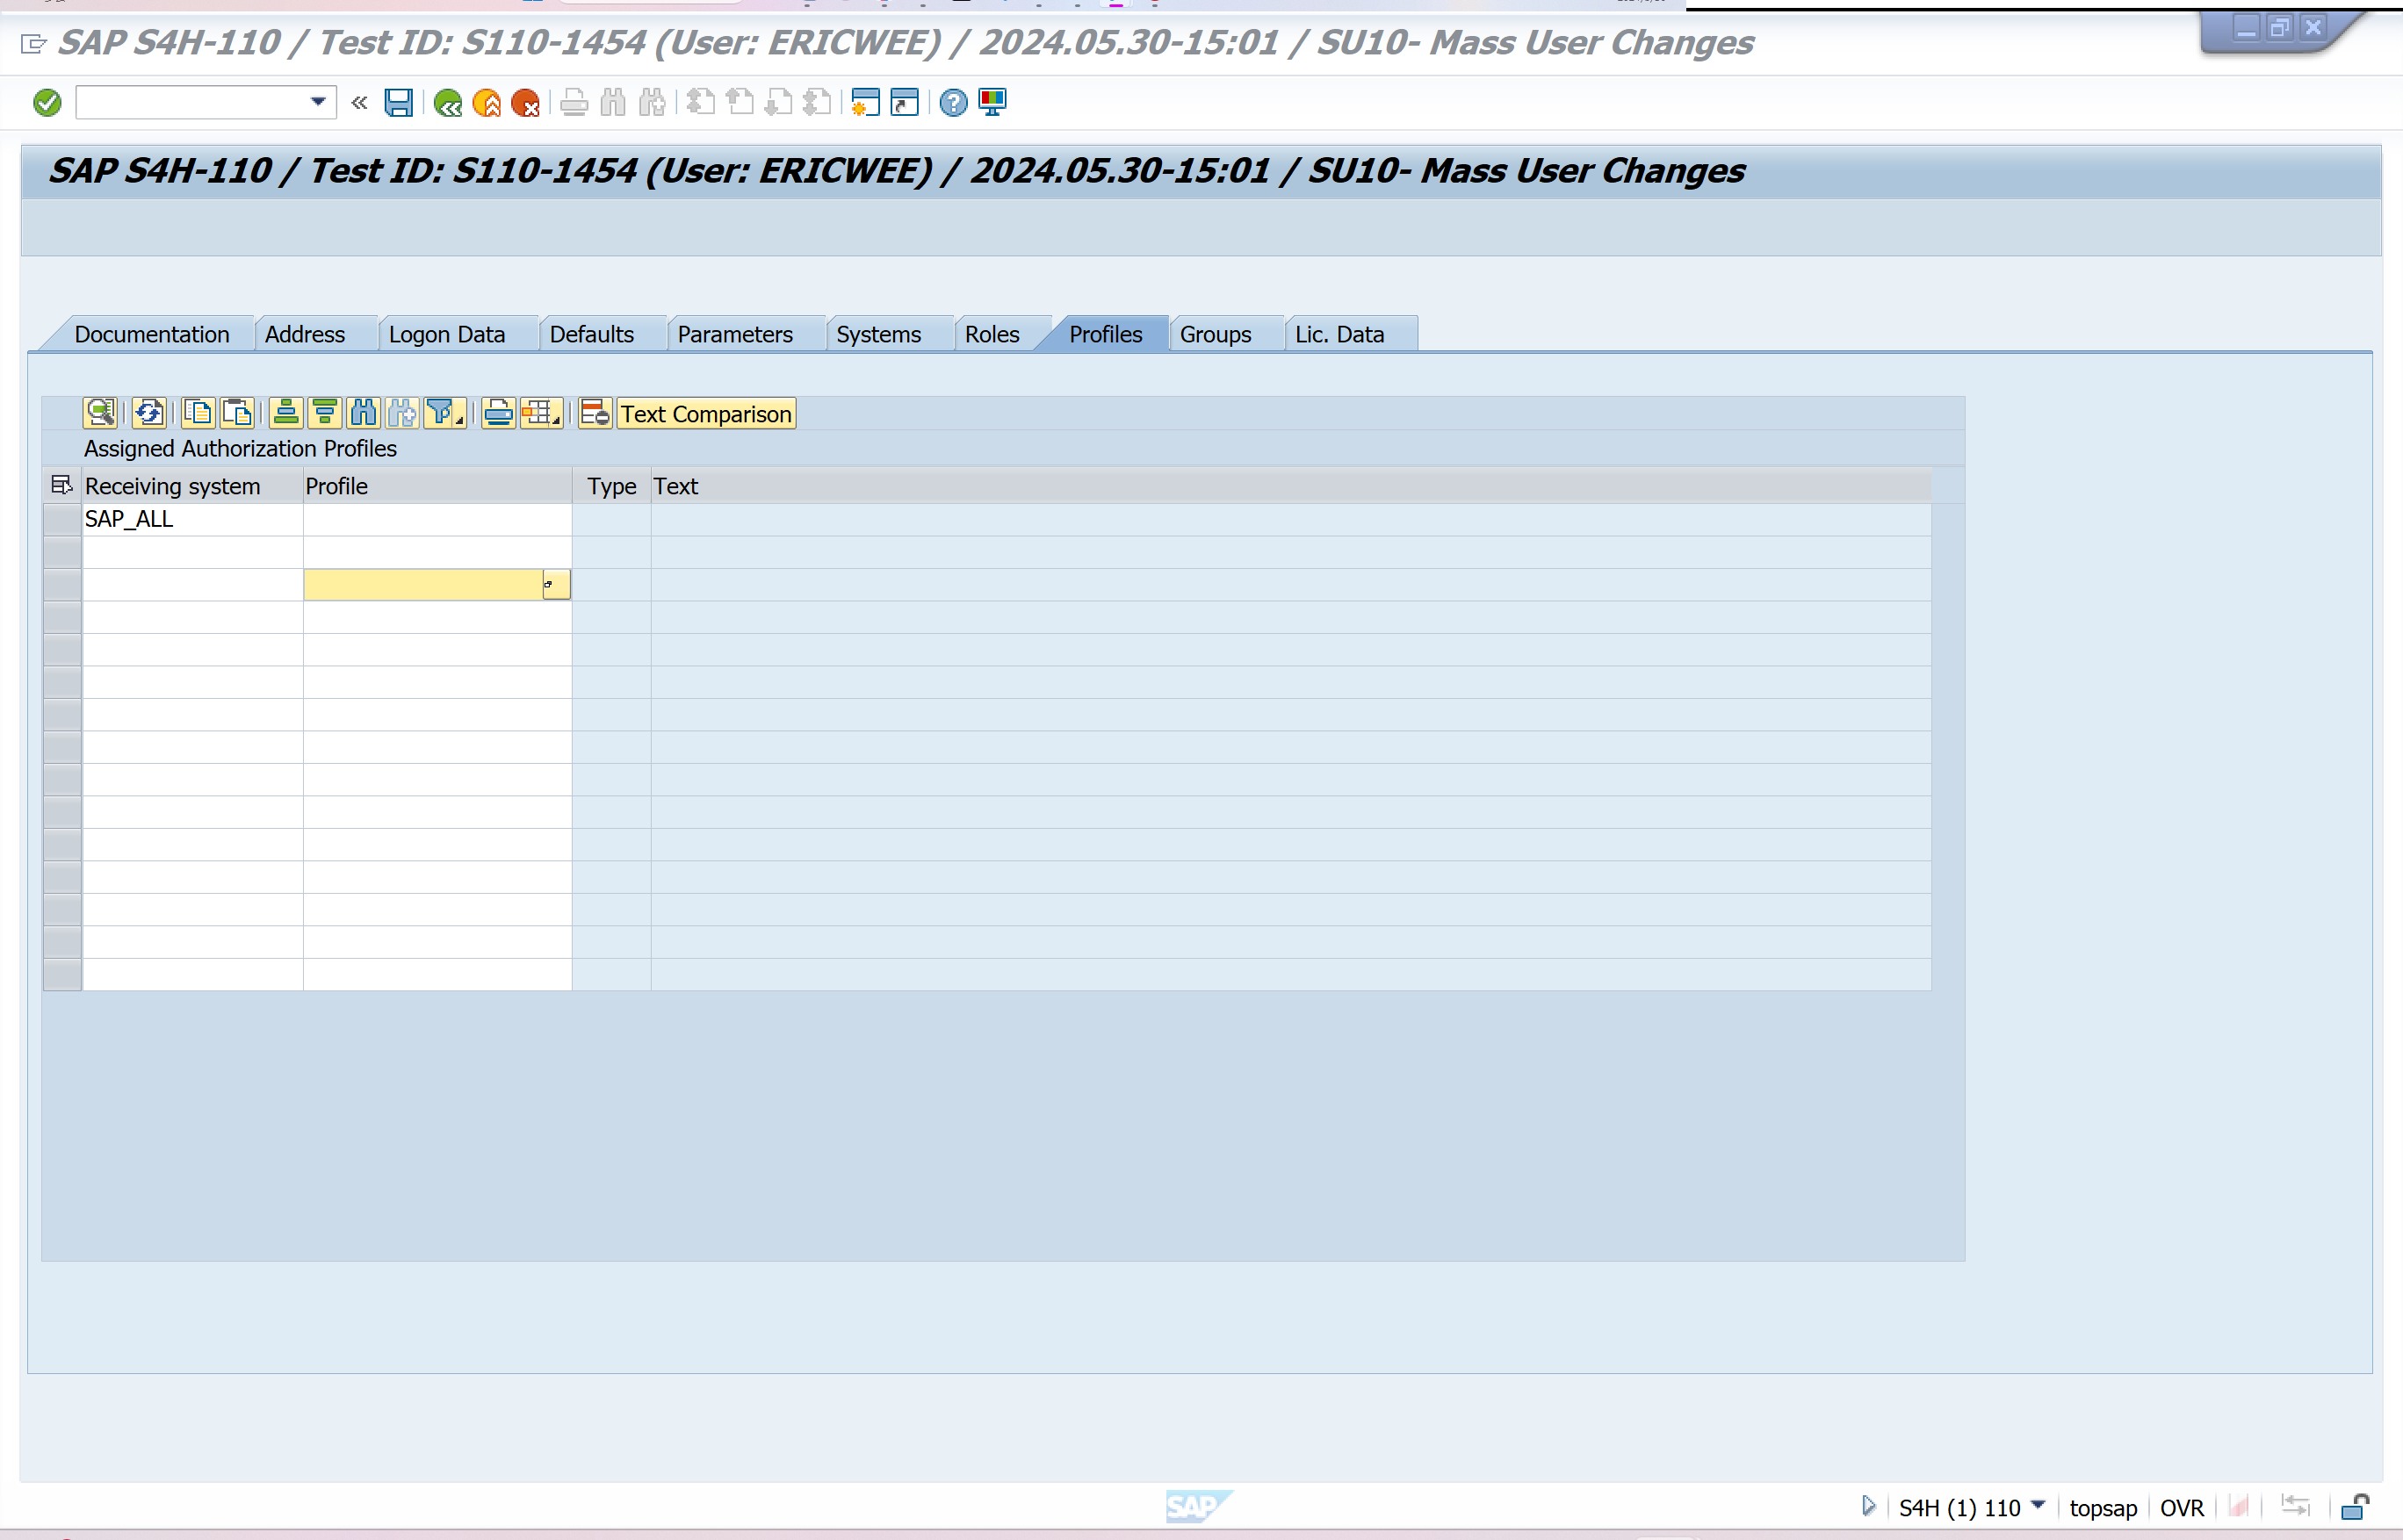Click the highlighted Profile input cell
Screen dimensions: 2403x1540
(422, 585)
